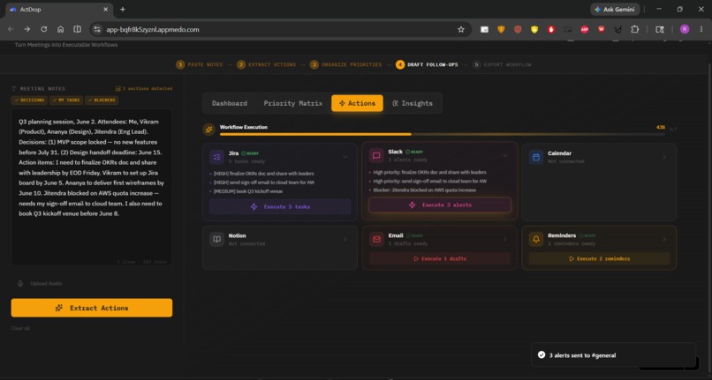Navigate back in the browser
Screen dimensions: 712x380
pyautogui.click(x=11, y=29)
